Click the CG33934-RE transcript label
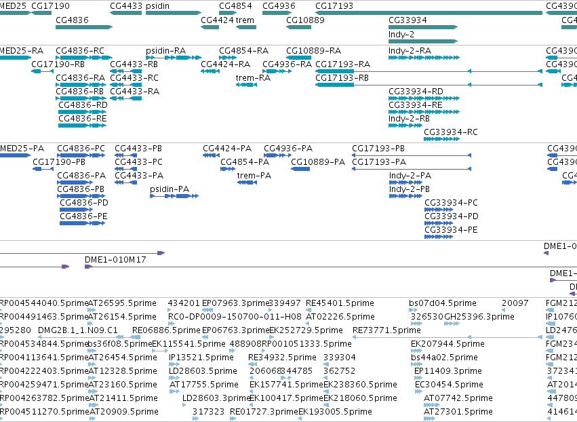Screen dimensions: 577x422 [416, 105]
